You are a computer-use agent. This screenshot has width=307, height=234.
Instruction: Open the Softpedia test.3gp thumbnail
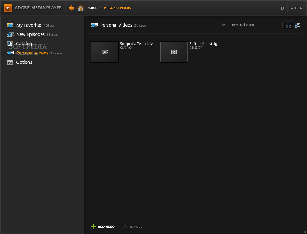tap(174, 52)
